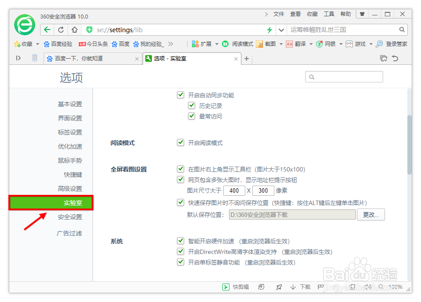This screenshot has width=421, height=302.
Task: Open the skin (shirt) icon in title bar
Action: 362,14
